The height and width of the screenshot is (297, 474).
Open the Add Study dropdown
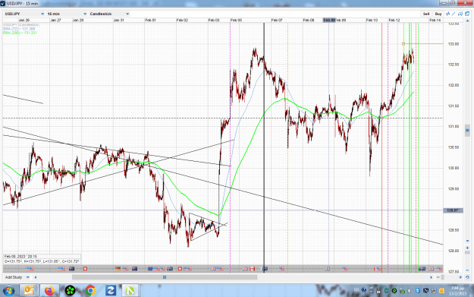click(x=17, y=277)
